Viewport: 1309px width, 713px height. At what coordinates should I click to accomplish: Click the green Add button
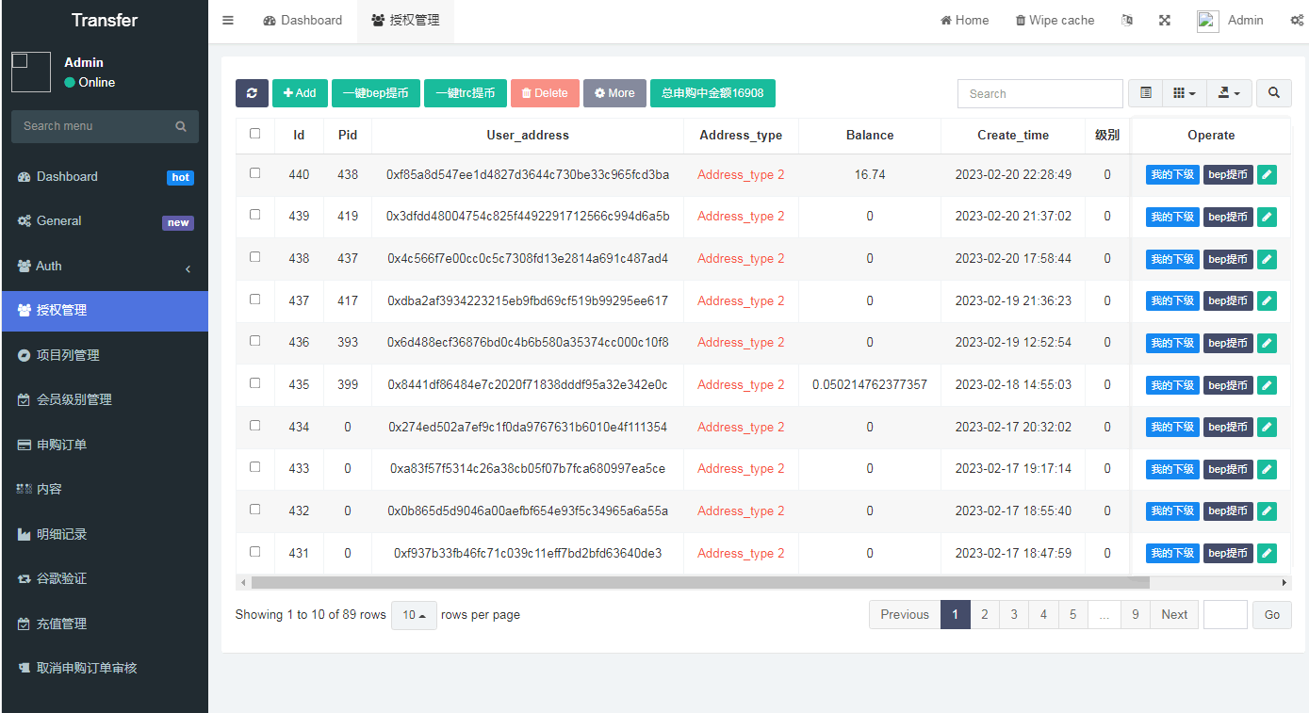pyautogui.click(x=300, y=93)
